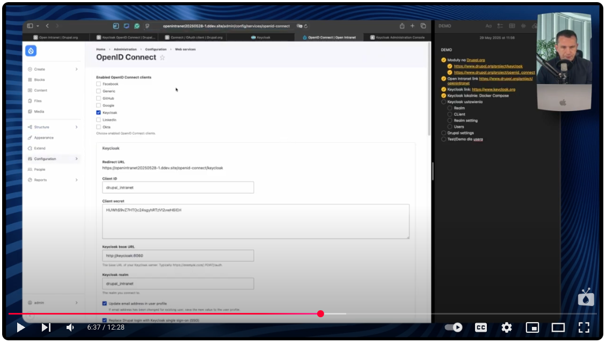Click the red progress bar scrubber
The width and height of the screenshot is (606, 343).
[320, 313]
